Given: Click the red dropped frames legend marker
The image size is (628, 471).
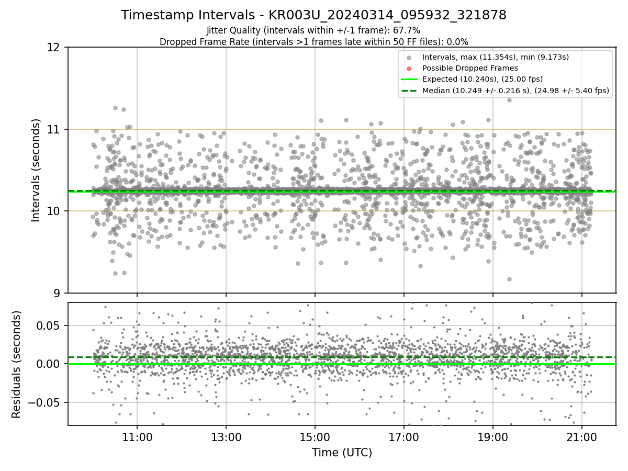Looking at the screenshot, I should point(409,68).
